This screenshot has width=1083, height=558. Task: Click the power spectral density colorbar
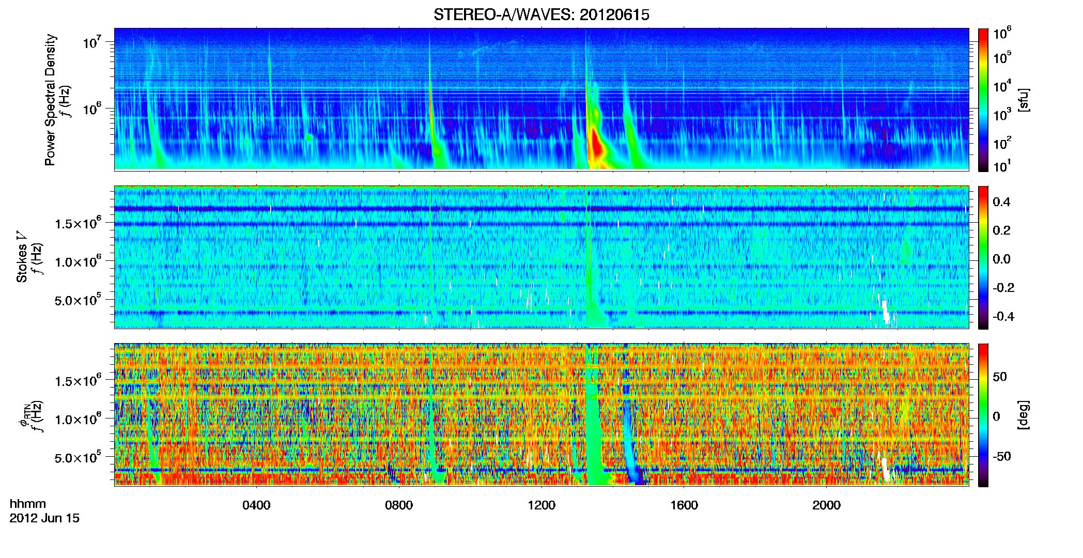[983, 100]
